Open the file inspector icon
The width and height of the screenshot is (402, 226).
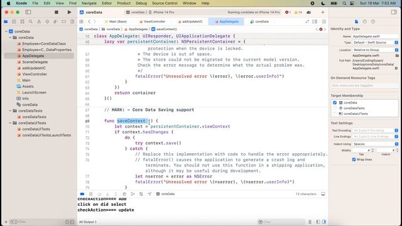[356, 21]
